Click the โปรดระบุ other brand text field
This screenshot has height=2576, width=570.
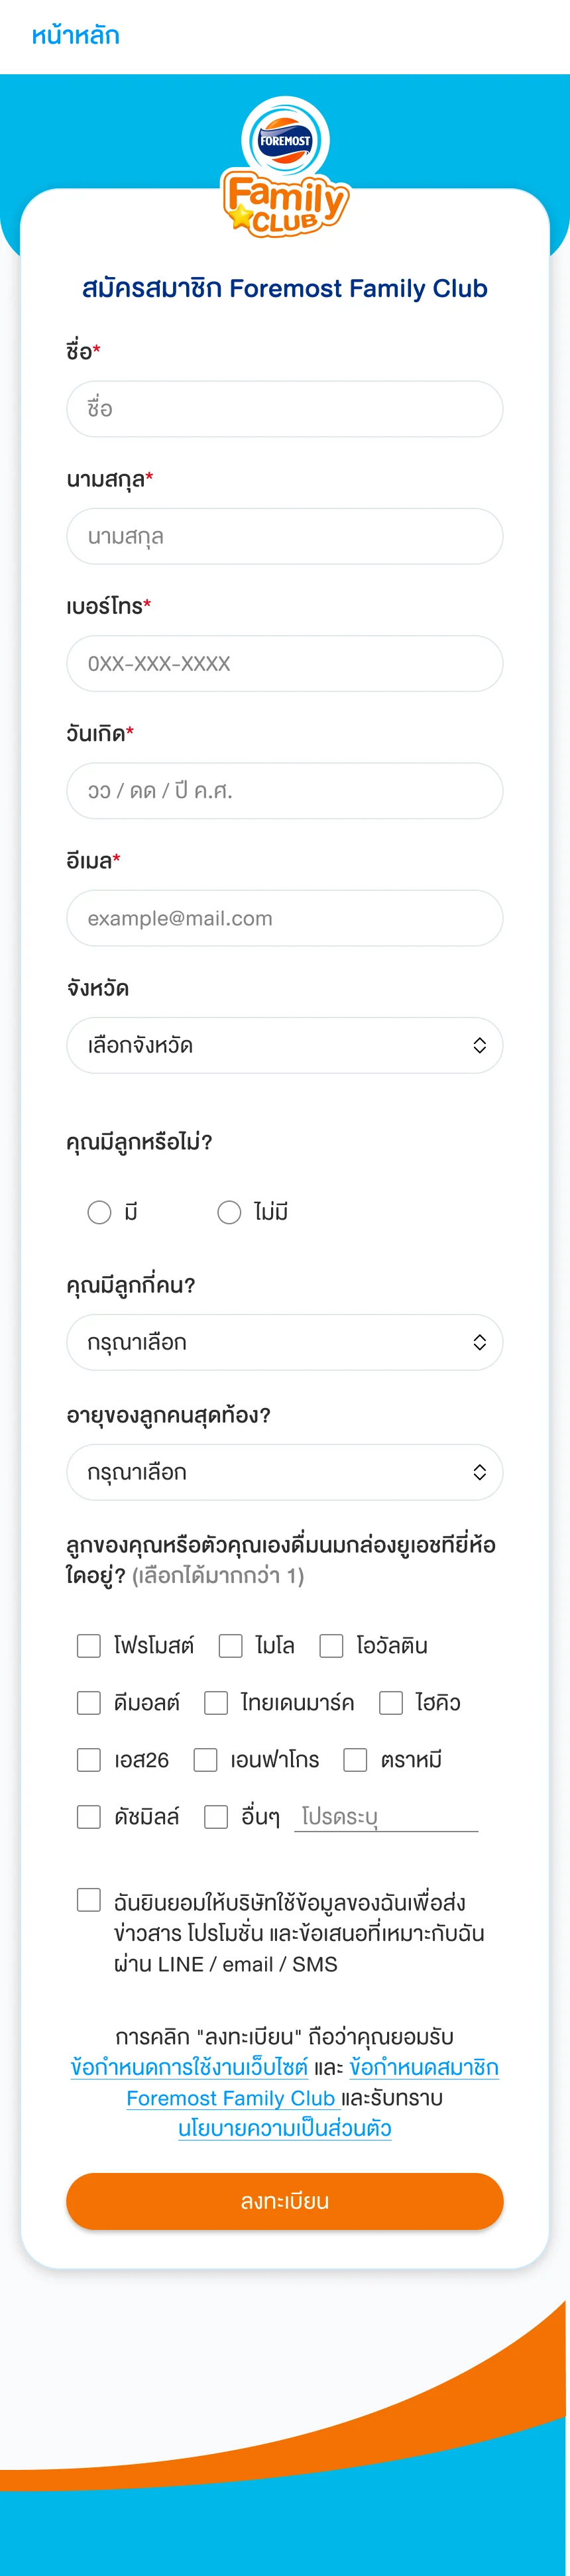pos(386,1817)
